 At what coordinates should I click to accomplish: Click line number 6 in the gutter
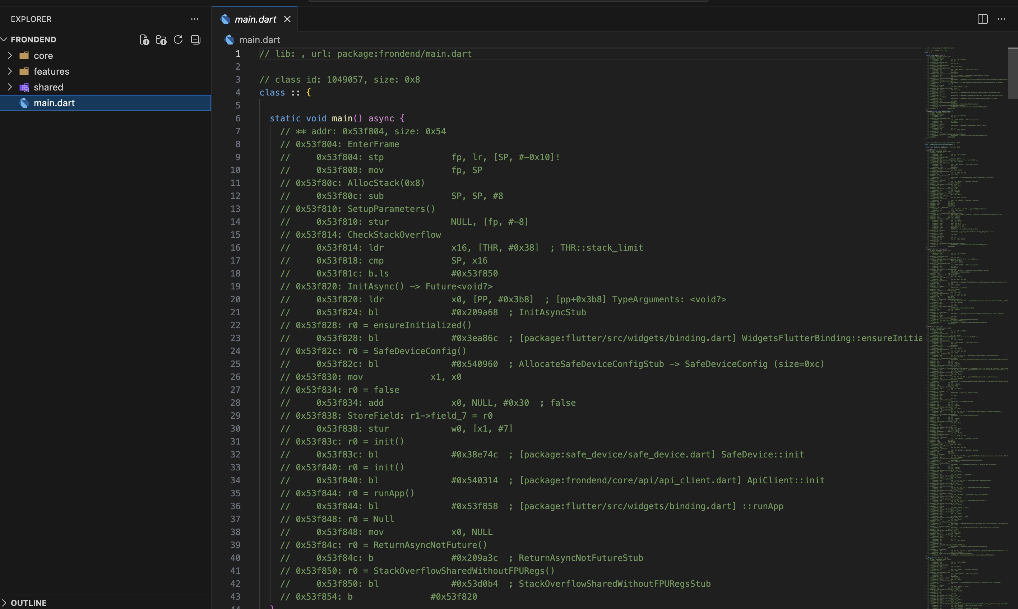pyautogui.click(x=238, y=118)
